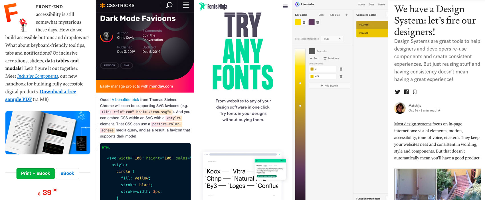Open the Fonts Ninja hamburger menu

pyautogui.click(x=285, y=7)
